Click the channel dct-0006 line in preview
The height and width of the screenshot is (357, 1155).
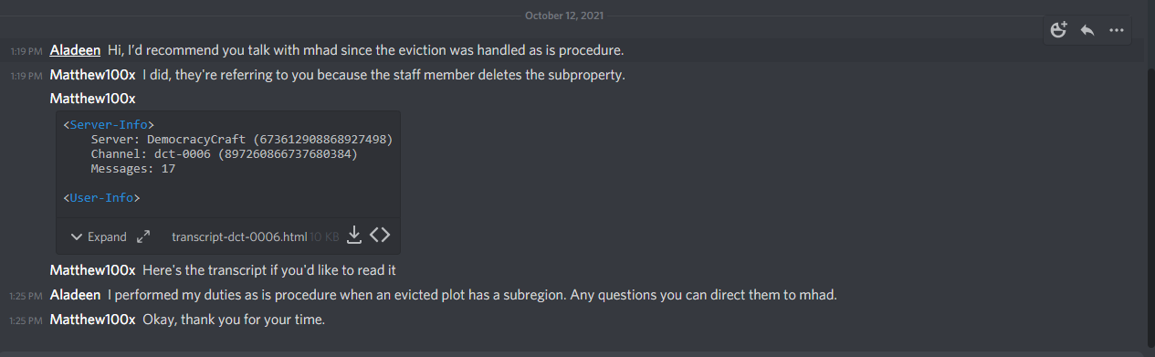[224, 153]
